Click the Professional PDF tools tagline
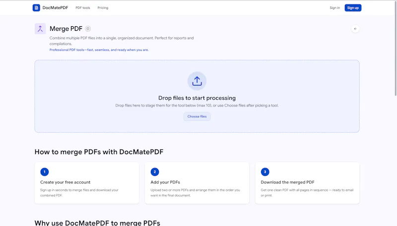Viewport: 397px width, 226px height. coord(99,50)
